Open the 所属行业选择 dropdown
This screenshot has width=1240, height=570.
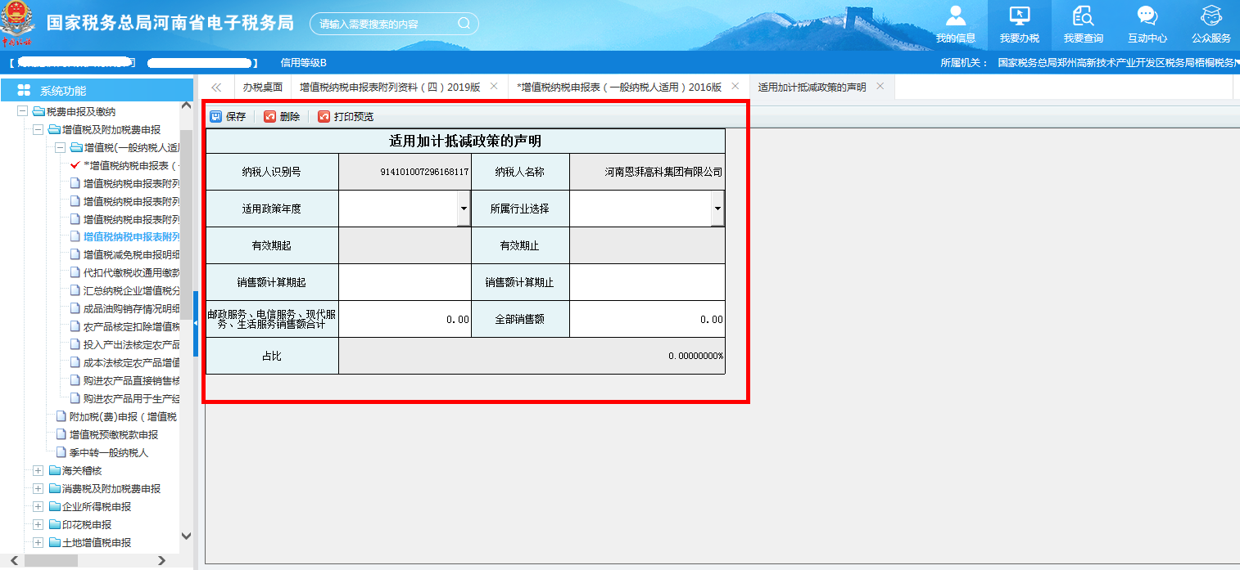tap(717, 209)
